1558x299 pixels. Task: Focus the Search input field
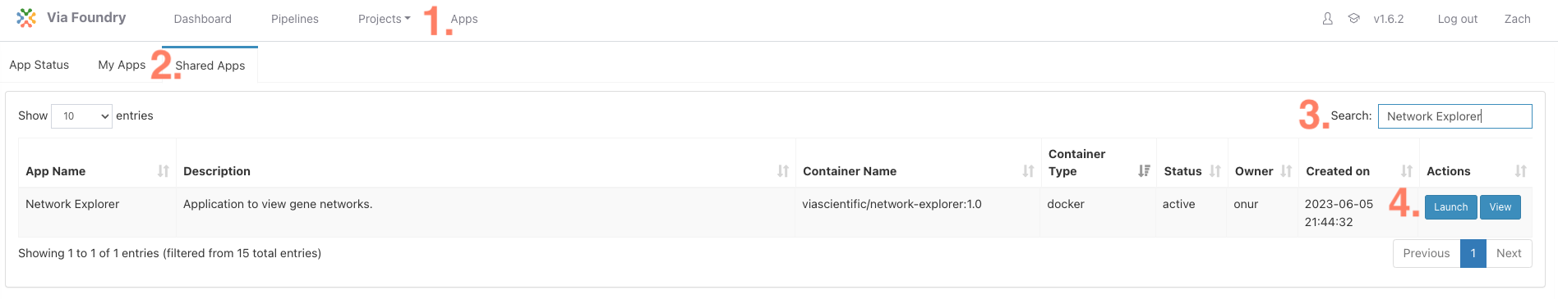click(x=1455, y=116)
